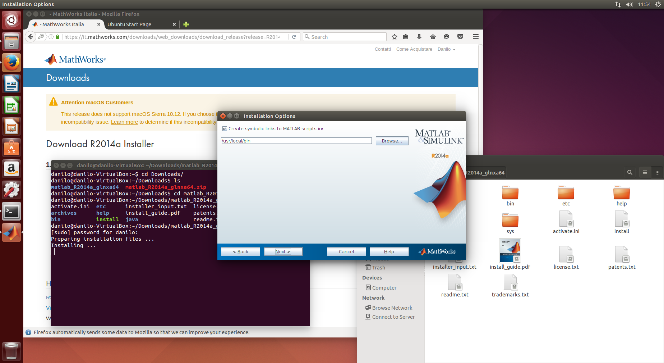Open LibreOffice Writer from the dock
Viewport: 664px width, 363px height.
(x=11, y=84)
